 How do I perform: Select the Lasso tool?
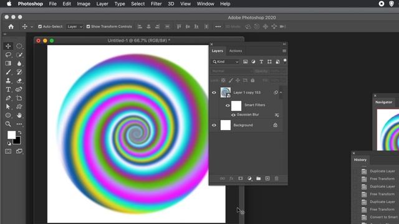click(x=8, y=55)
